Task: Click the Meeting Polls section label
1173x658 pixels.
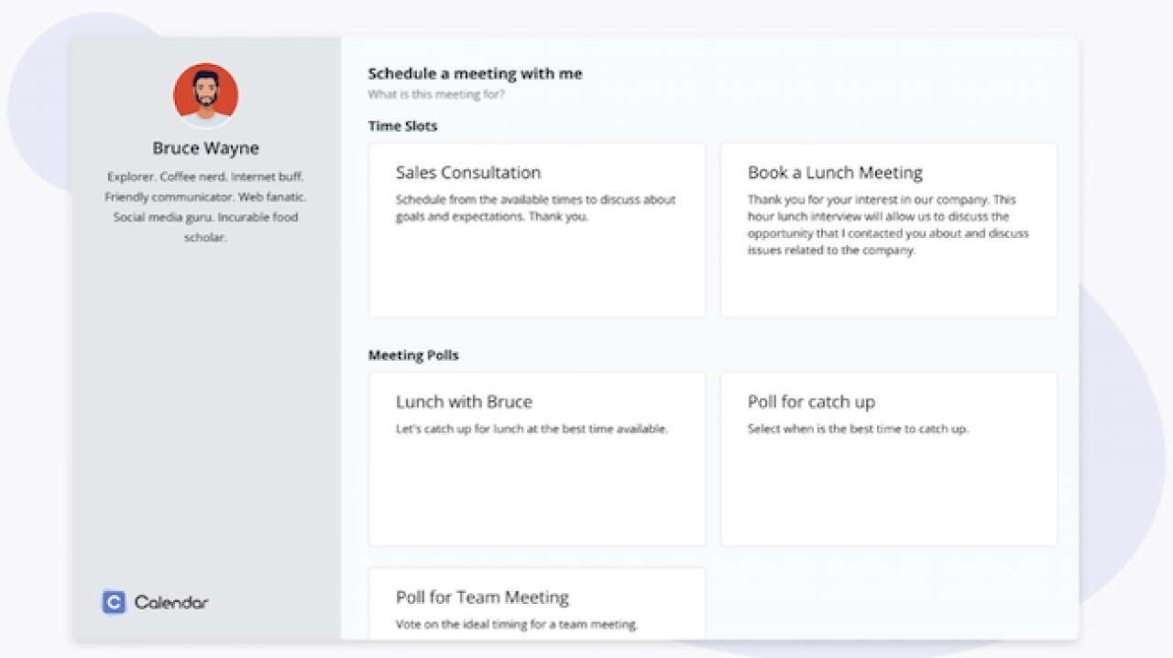Action: pyautogui.click(x=412, y=355)
